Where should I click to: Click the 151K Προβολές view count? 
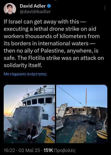[59, 150]
